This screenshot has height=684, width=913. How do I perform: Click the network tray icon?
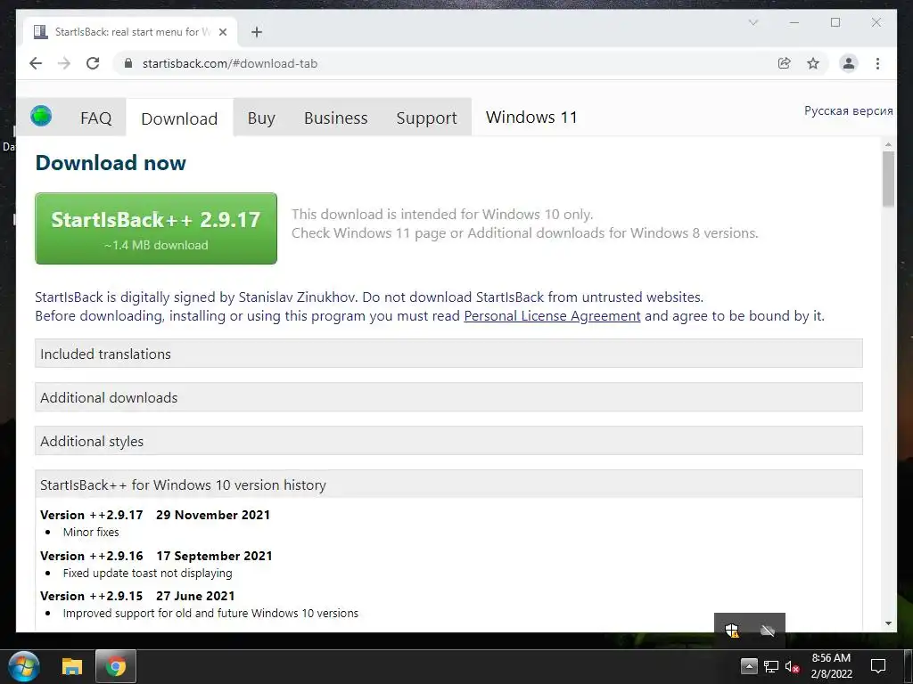point(771,666)
